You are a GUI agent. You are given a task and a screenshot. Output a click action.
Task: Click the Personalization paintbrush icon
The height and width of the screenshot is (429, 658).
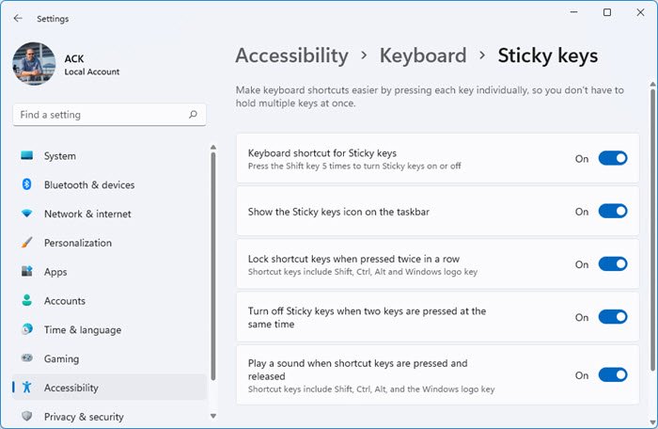26,243
